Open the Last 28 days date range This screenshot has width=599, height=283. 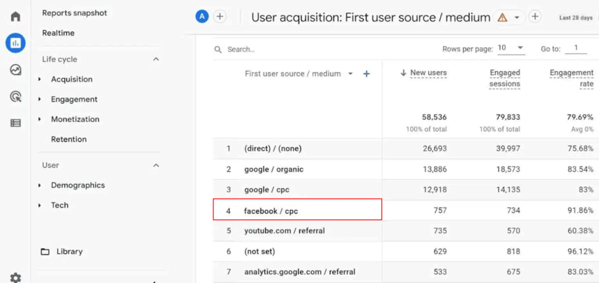pos(576,17)
